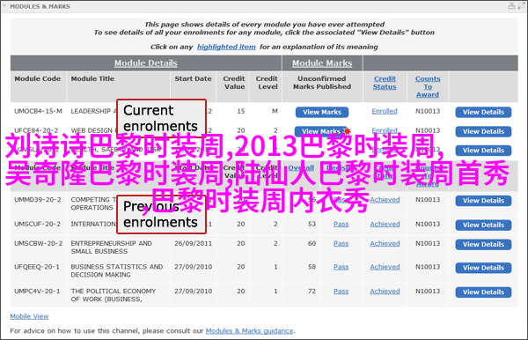Click Pass link for UFQEEQ-20-1
The height and width of the screenshot is (340, 528).
pyautogui.click(x=341, y=267)
